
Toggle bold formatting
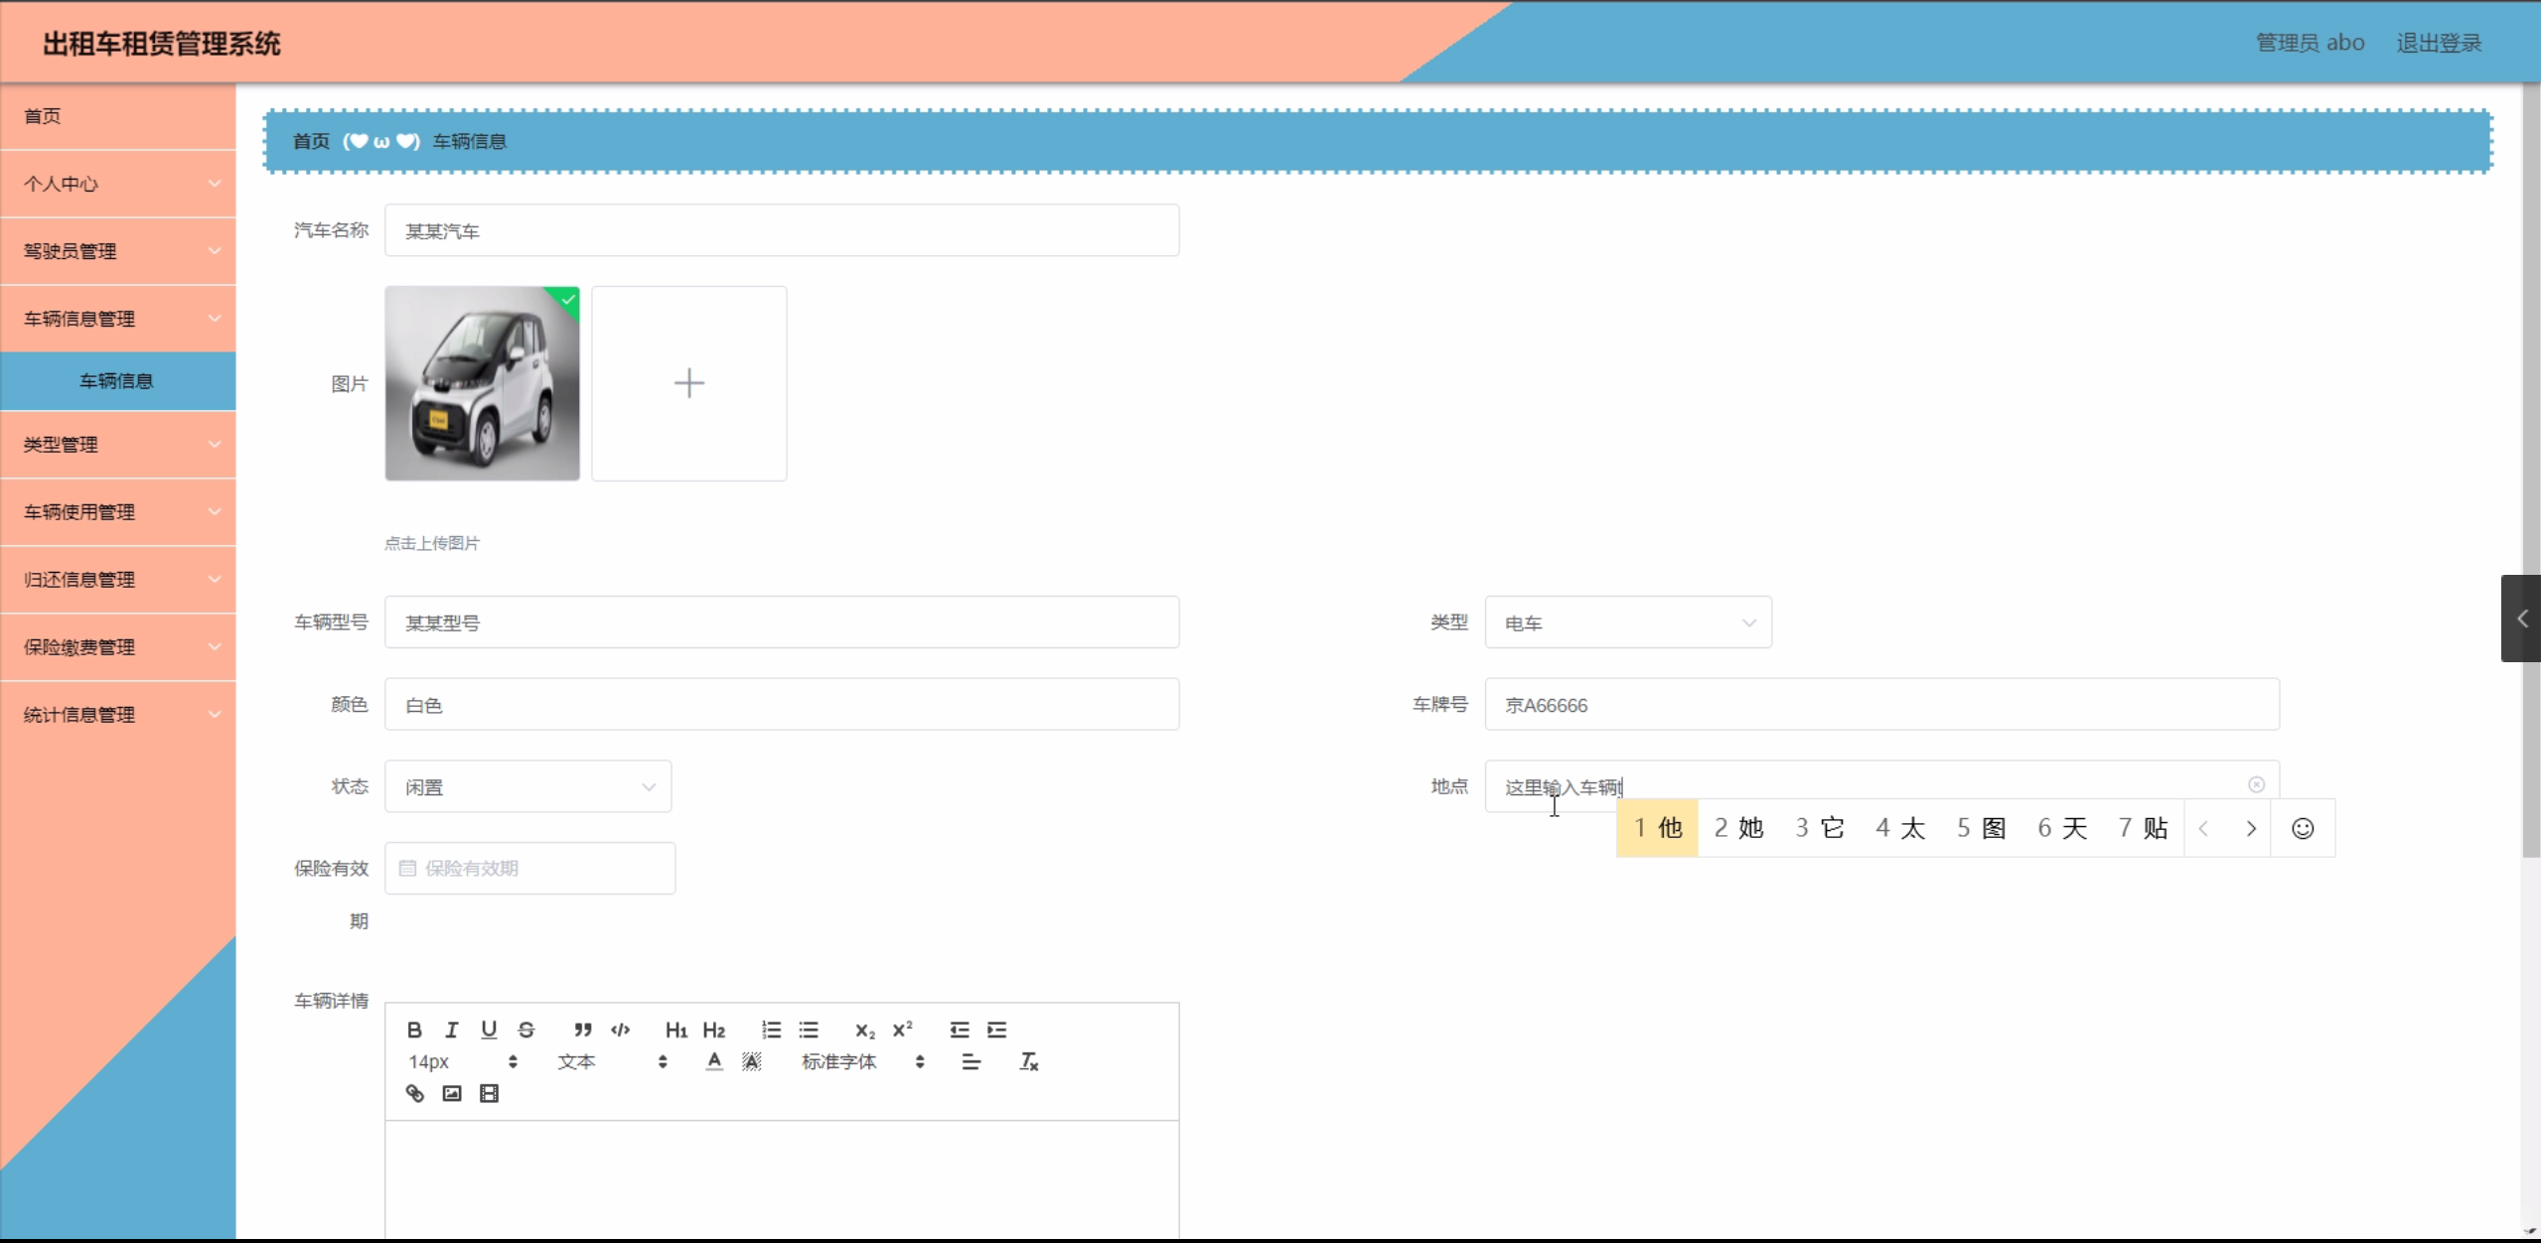click(414, 1030)
